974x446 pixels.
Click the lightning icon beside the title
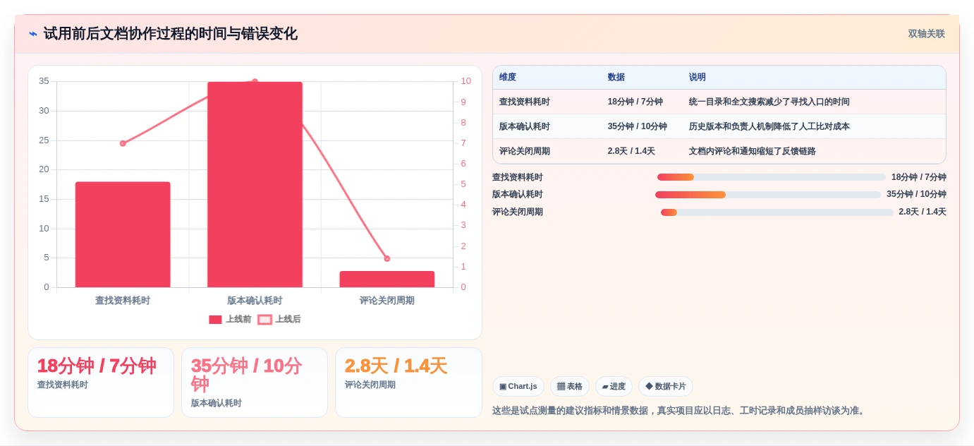click(x=33, y=34)
